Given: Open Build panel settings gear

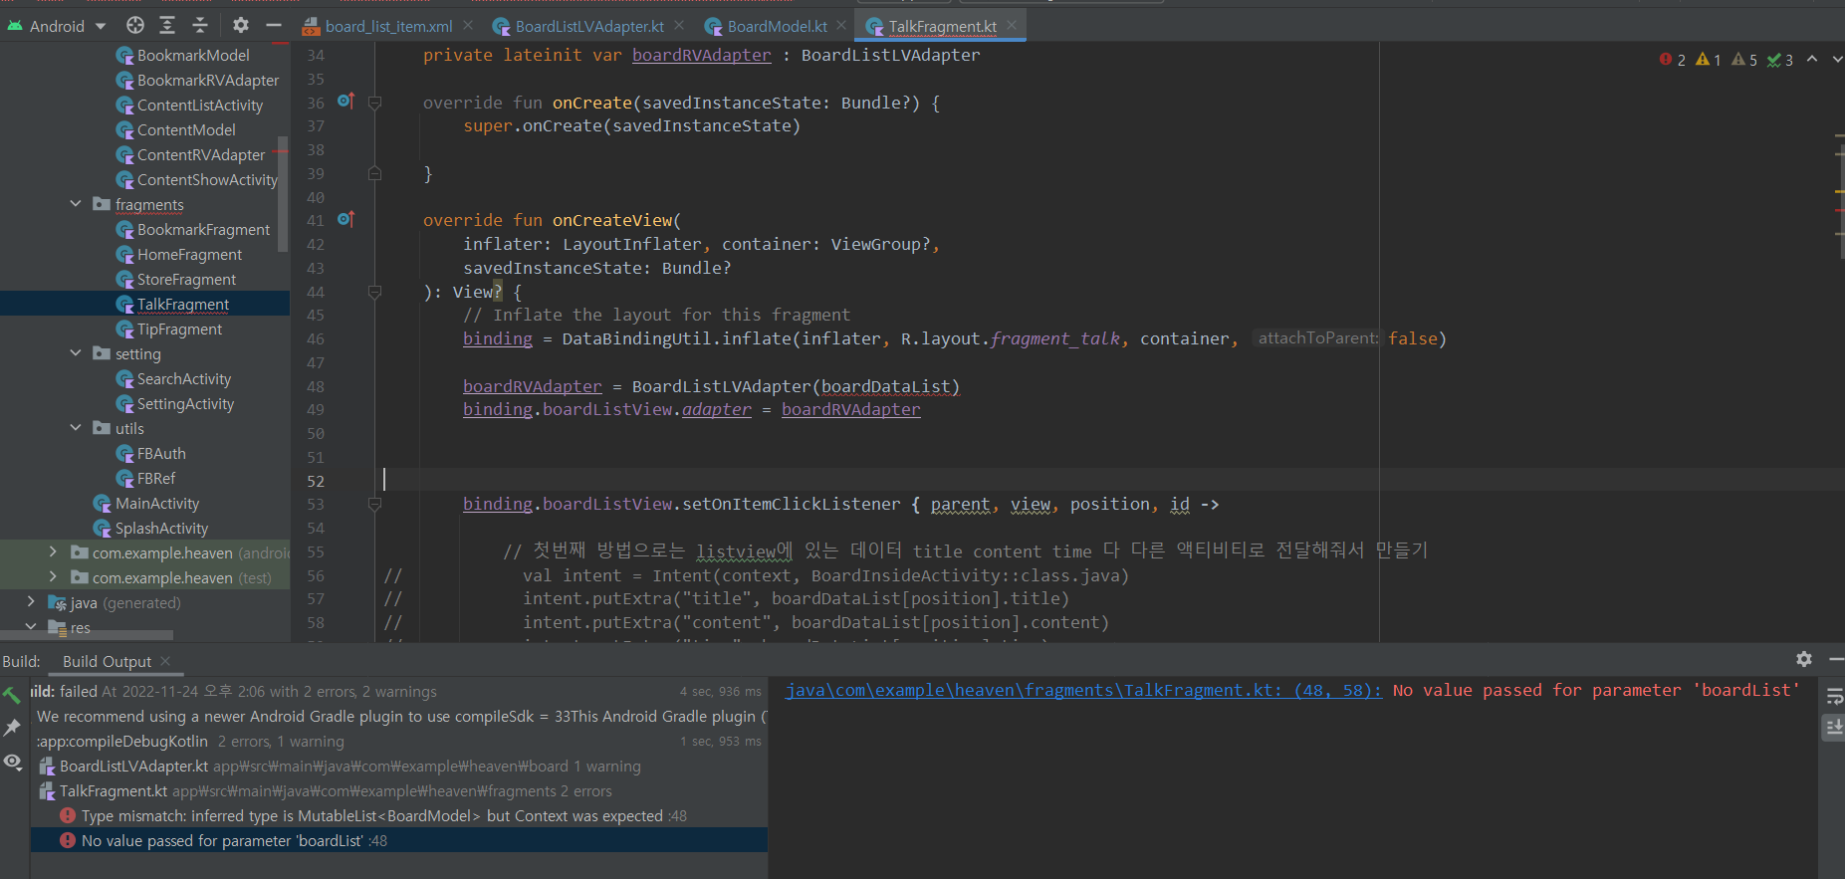Looking at the screenshot, I should (1804, 659).
